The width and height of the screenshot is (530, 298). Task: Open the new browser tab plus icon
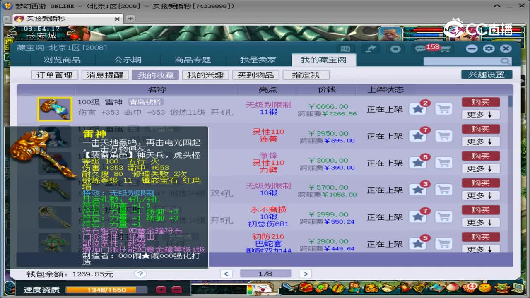130,19
